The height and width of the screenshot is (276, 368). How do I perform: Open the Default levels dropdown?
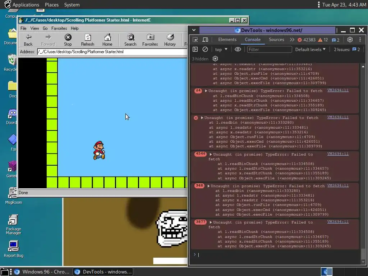click(x=310, y=49)
